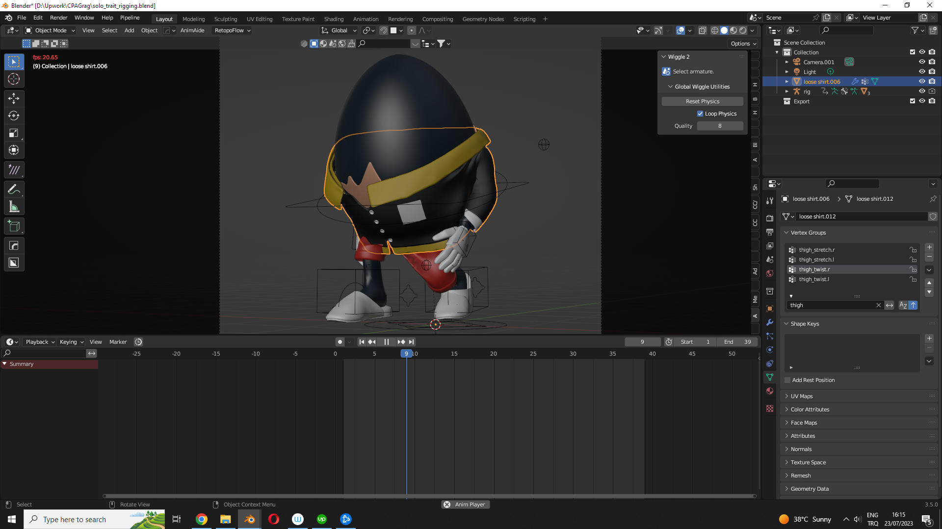Pause the animation playback

pos(386,342)
